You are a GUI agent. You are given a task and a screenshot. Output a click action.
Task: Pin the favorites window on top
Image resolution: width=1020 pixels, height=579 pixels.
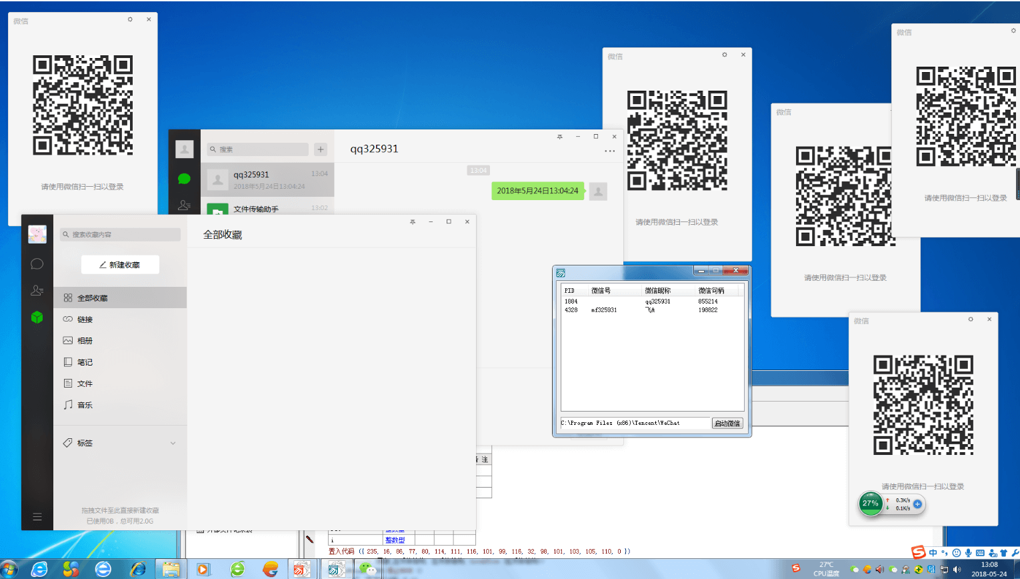point(413,222)
